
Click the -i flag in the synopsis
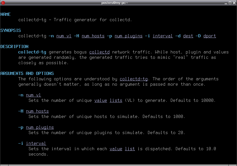point(148,36)
